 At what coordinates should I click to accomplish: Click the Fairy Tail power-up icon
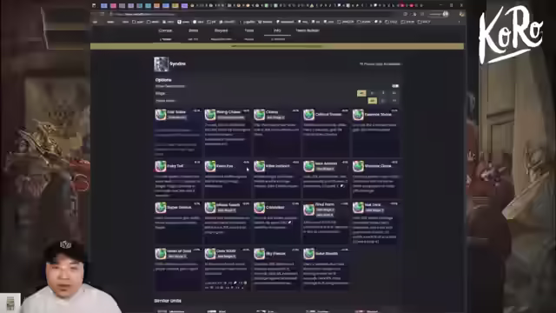161,166
